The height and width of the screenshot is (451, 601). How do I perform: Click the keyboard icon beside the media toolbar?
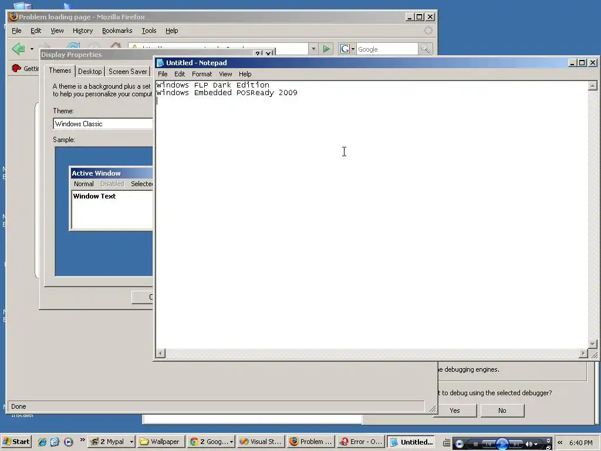(x=447, y=443)
